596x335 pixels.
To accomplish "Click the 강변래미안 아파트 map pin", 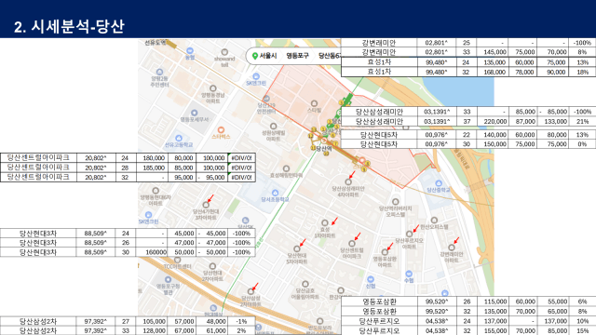I will click(x=451, y=248).
